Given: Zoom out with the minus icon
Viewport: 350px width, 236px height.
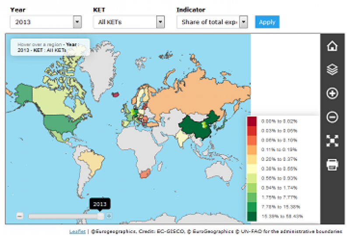Looking at the screenshot, I should [332, 117].
